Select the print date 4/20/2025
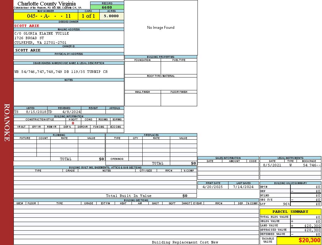 [213, 187]
